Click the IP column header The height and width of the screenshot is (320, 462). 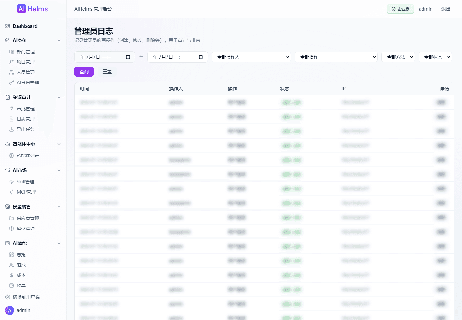[x=343, y=89]
